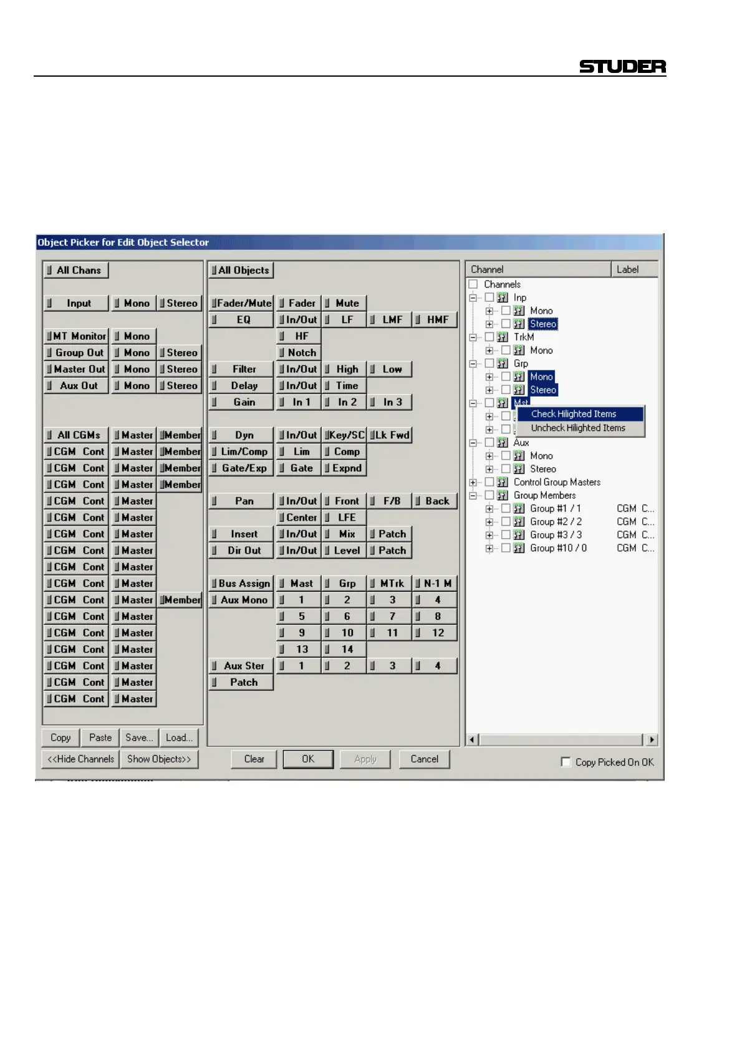The height and width of the screenshot is (1050, 742).
Task: Tick the Inp group checkbox
Action: 489,298
